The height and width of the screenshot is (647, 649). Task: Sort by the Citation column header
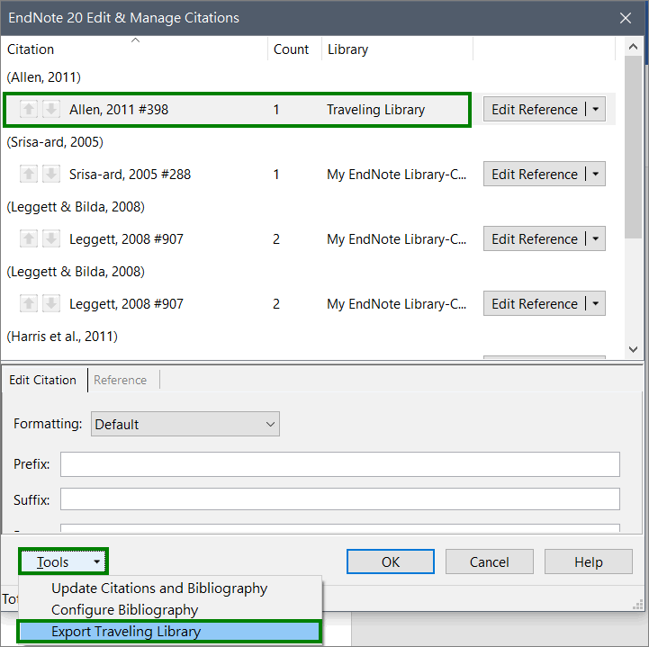(134, 49)
